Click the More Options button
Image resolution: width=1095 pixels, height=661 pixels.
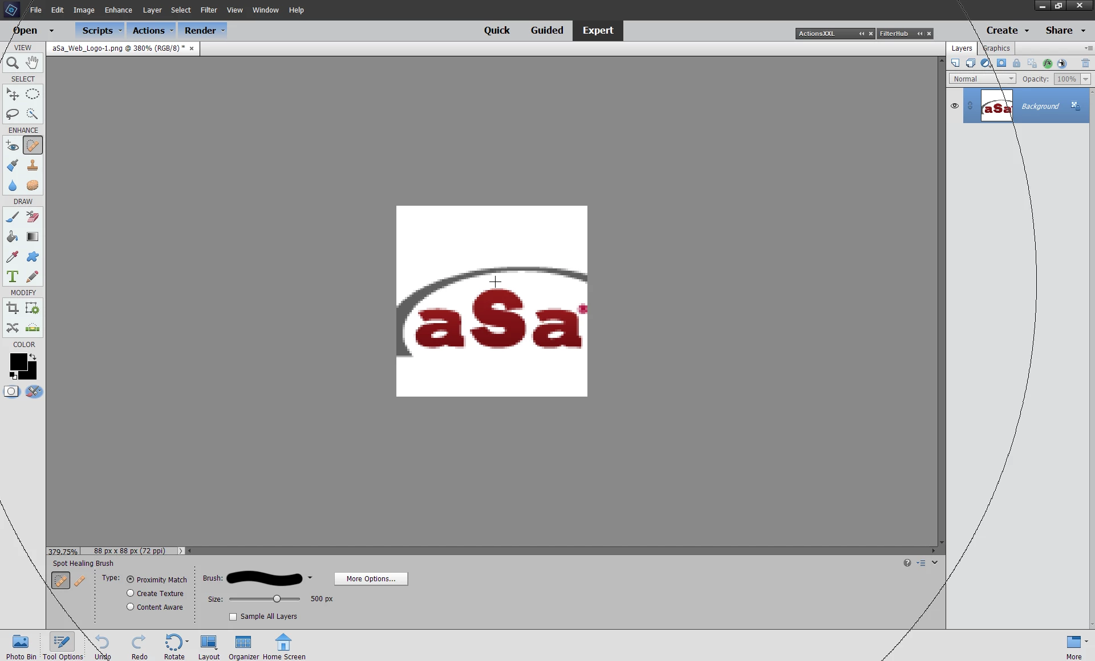[371, 578]
